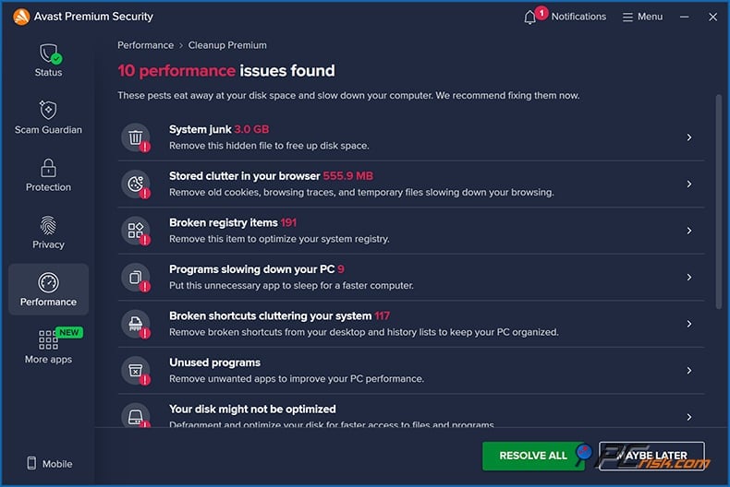Click the browser clutter cookie icon
The height and width of the screenshot is (487, 730).
coord(136,184)
